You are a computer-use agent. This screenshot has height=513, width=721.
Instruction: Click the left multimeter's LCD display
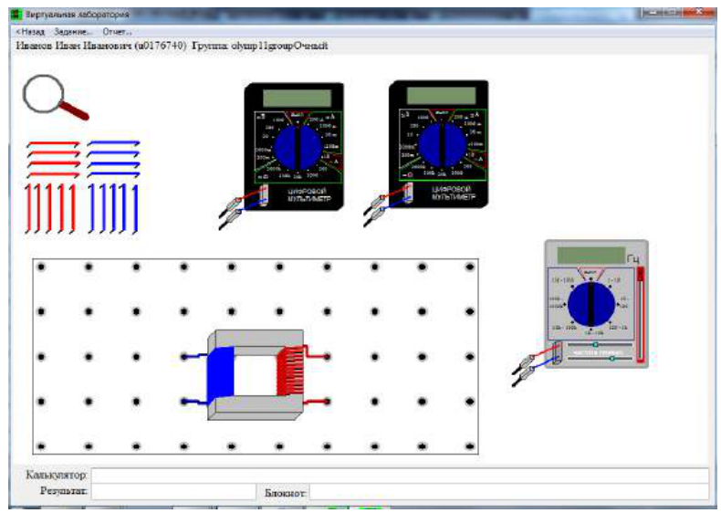(297, 98)
